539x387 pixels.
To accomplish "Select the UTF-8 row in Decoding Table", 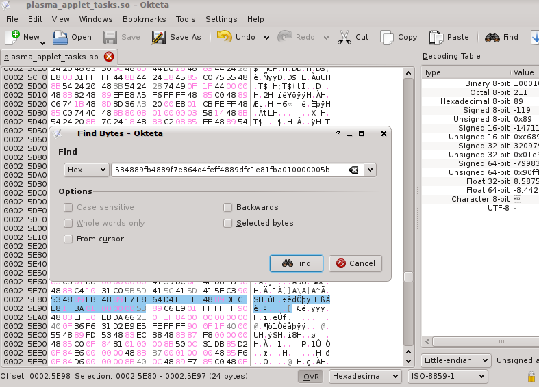I will tap(480, 208).
